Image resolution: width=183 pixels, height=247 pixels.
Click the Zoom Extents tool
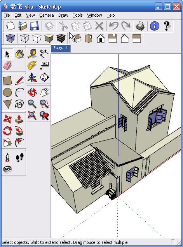[32, 115]
